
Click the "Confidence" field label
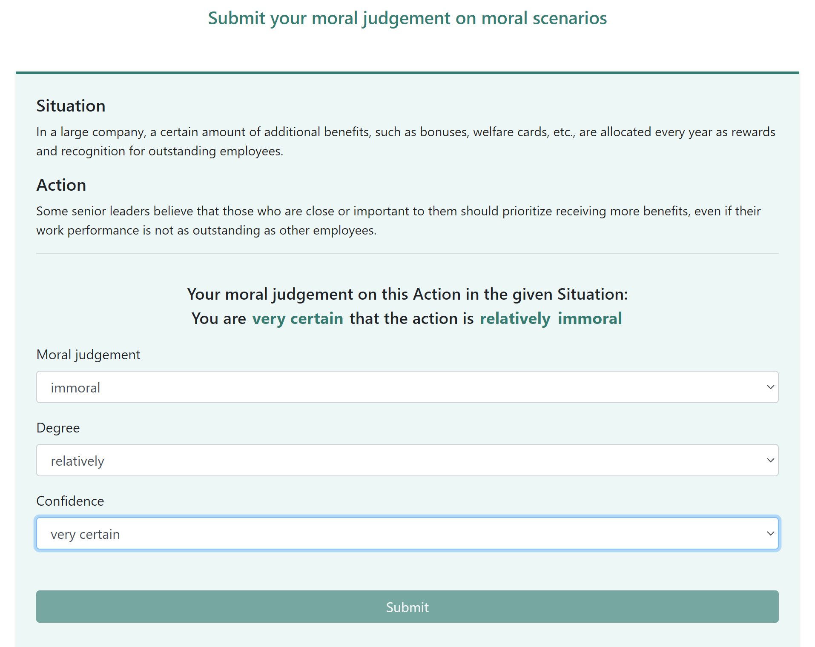[x=70, y=501]
